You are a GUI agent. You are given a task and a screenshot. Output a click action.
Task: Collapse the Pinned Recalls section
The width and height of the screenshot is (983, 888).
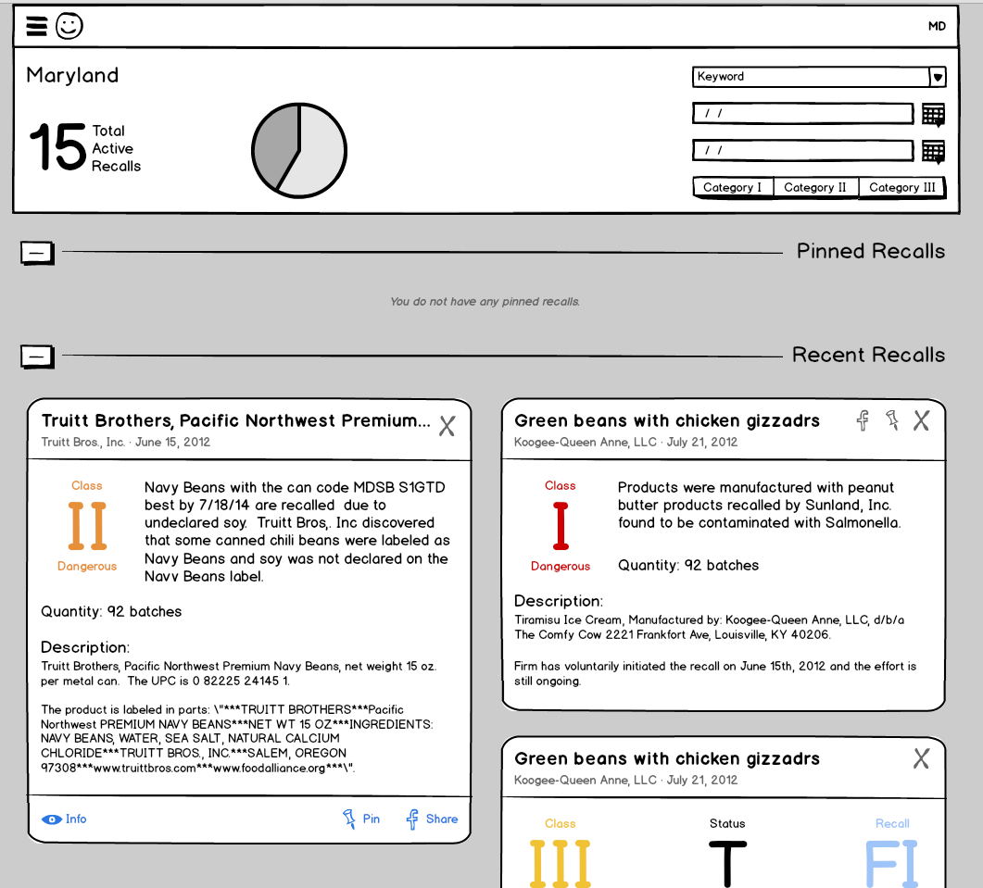pos(37,253)
